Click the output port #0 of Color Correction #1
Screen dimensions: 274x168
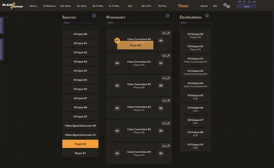pos(161,63)
